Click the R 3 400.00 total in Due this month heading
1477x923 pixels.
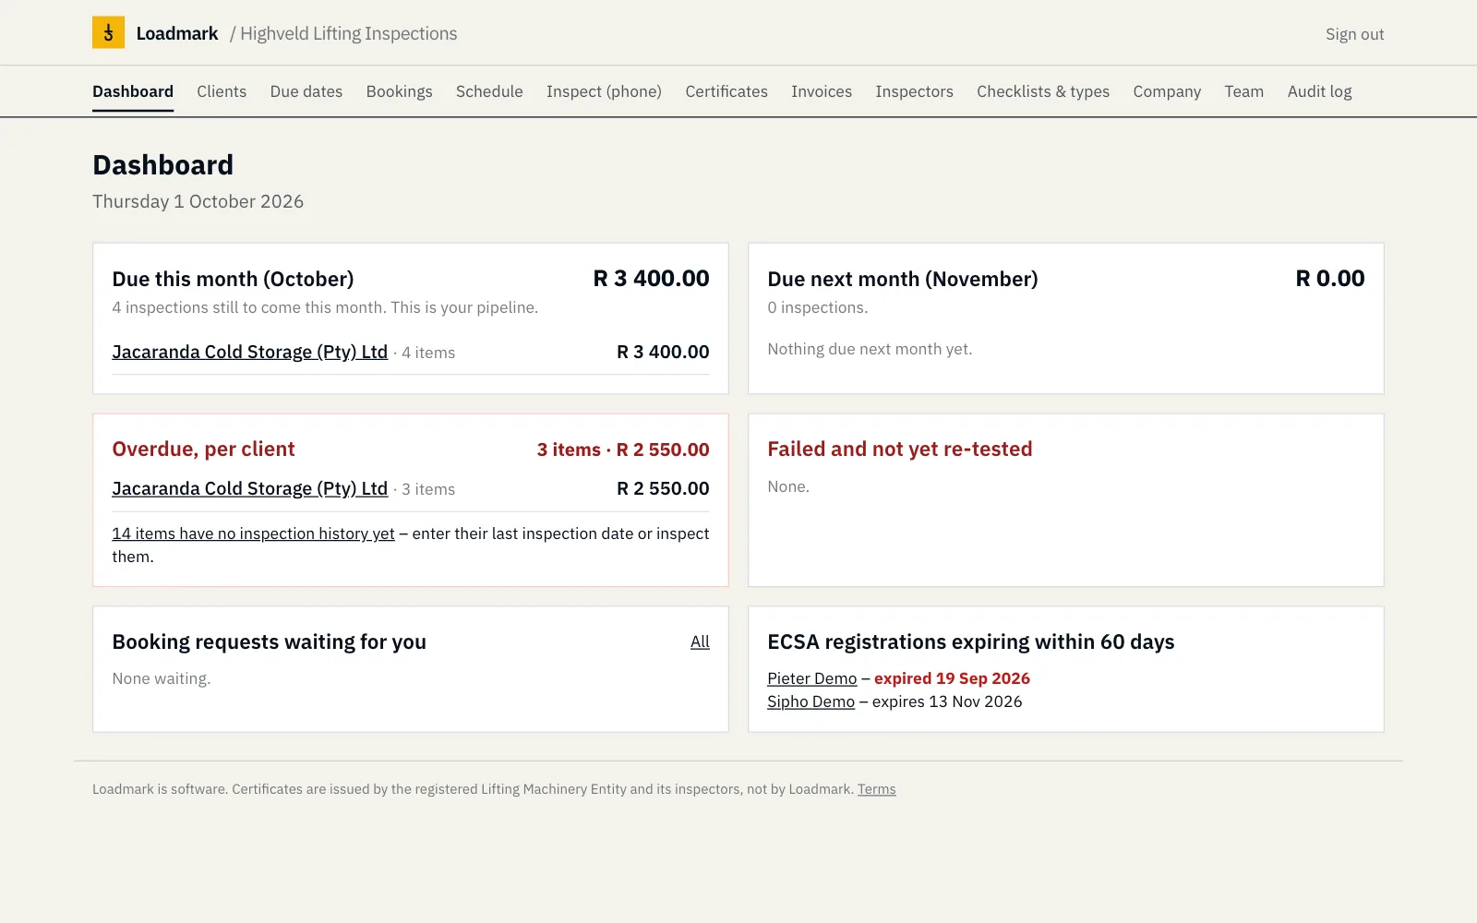pyautogui.click(x=651, y=278)
